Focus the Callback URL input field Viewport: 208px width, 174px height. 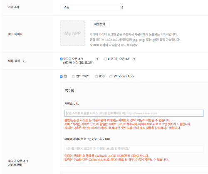pos(134,149)
